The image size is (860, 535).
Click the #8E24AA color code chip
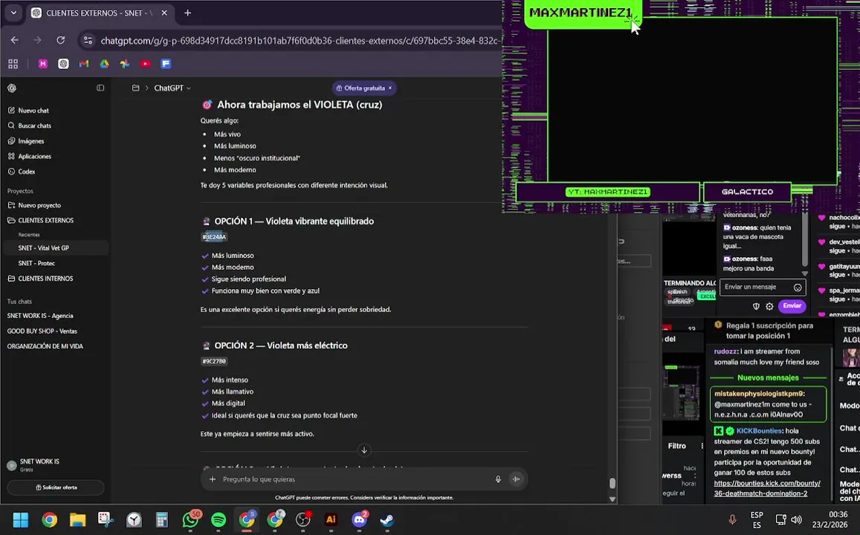pos(215,237)
